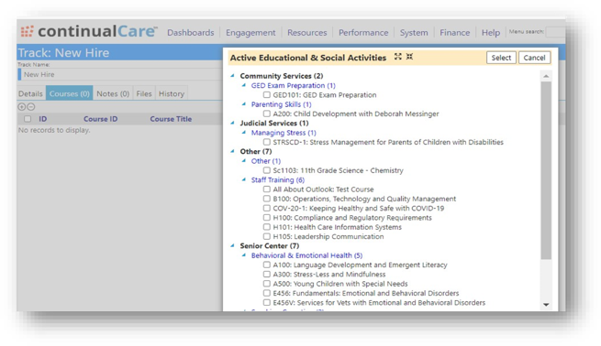Check E456V: Services for Vets course
Image resolution: width=601 pixels, height=346 pixels.
click(267, 302)
